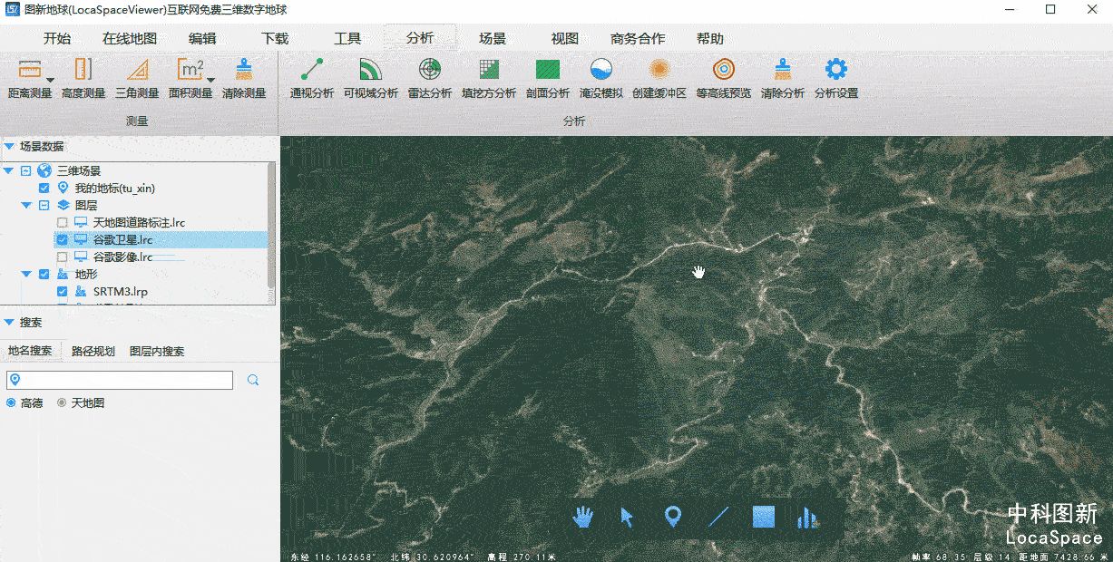Select the 三角测量 triangle measure tool
The width and height of the screenshot is (1113, 562).
[x=137, y=78]
